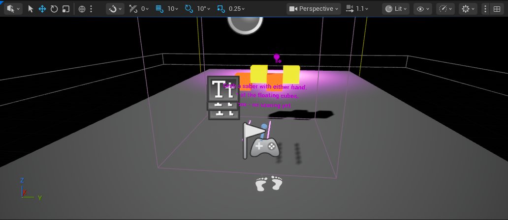Open viewport settings gear menu
The width and height of the screenshot is (508, 220).
(468, 9)
